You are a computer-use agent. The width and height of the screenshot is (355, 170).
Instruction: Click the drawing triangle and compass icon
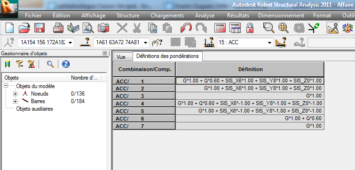333,28
